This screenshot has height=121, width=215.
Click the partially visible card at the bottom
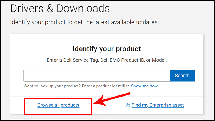[107, 120]
